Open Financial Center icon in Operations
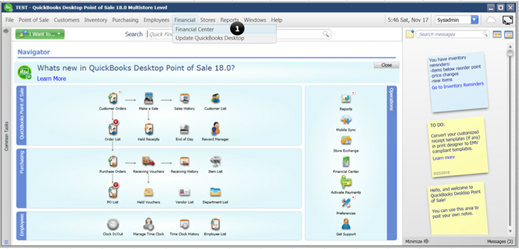The image size is (519, 249). coord(346,161)
